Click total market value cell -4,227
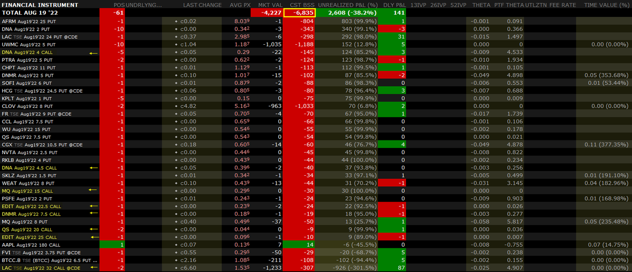632x272 pixels. [x=267, y=12]
